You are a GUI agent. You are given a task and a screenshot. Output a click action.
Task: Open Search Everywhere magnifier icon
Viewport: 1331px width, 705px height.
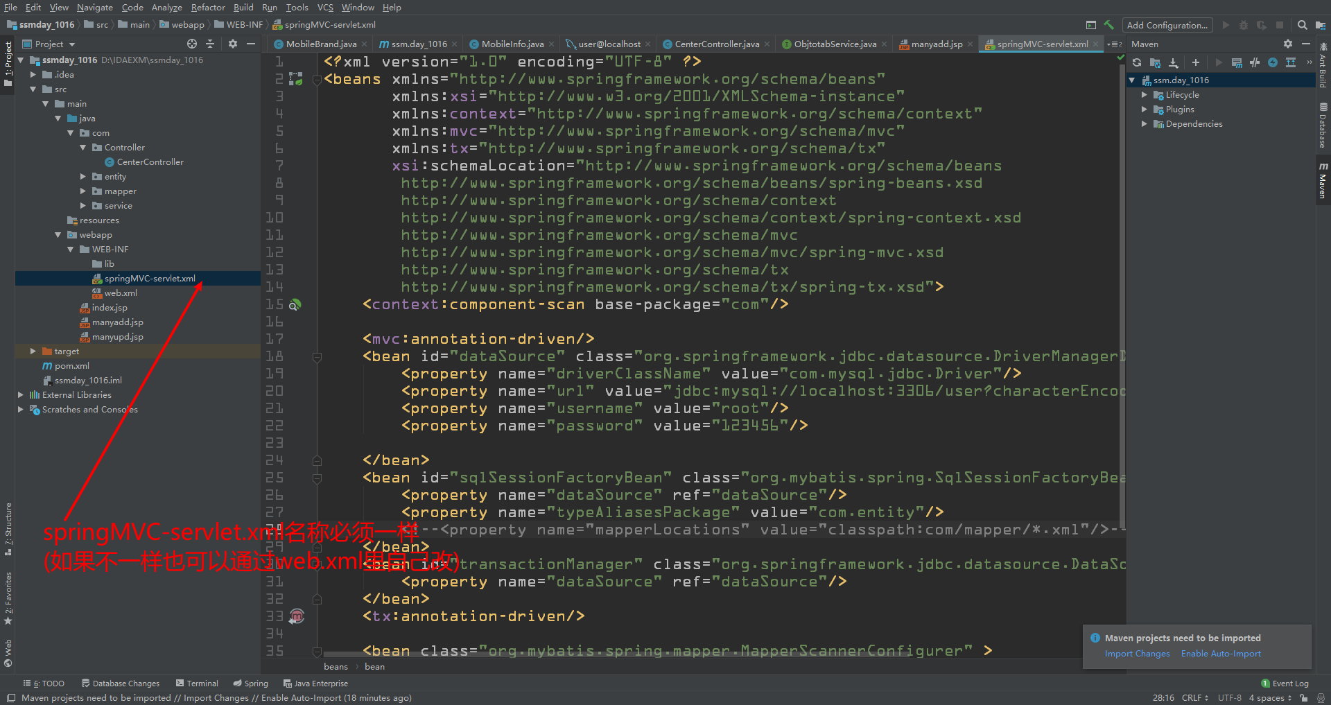tap(1303, 25)
